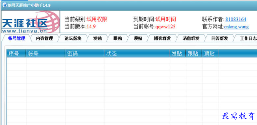Click the 发贴 column header in table
Viewport: 257px width, 125px height.
(177, 54)
